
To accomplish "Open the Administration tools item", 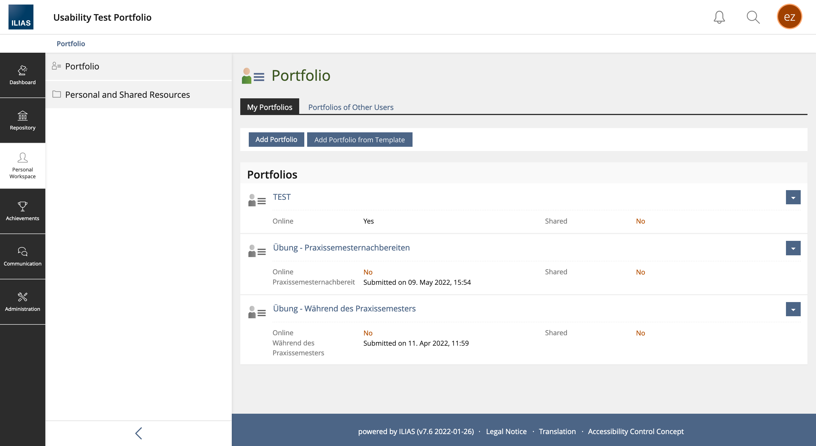I will [x=22, y=302].
